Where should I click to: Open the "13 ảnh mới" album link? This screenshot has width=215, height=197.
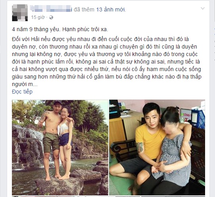pyautogui.click(x=111, y=9)
